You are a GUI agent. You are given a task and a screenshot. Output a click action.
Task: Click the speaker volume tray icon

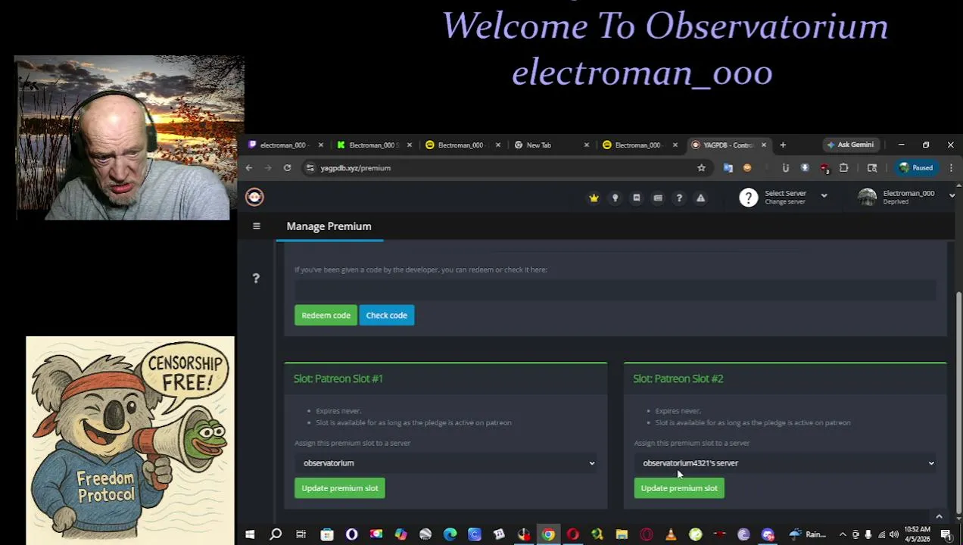click(894, 534)
